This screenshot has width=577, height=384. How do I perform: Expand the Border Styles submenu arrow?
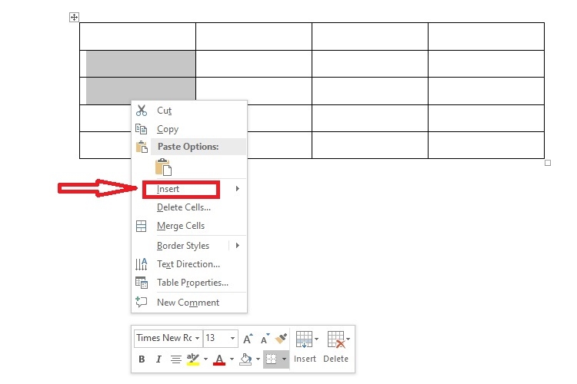click(x=238, y=246)
